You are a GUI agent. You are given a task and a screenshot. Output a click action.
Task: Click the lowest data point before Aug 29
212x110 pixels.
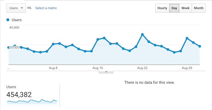[174, 52]
